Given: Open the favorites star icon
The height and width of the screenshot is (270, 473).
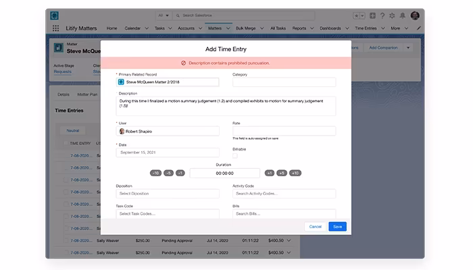Looking at the screenshot, I should (356, 16).
